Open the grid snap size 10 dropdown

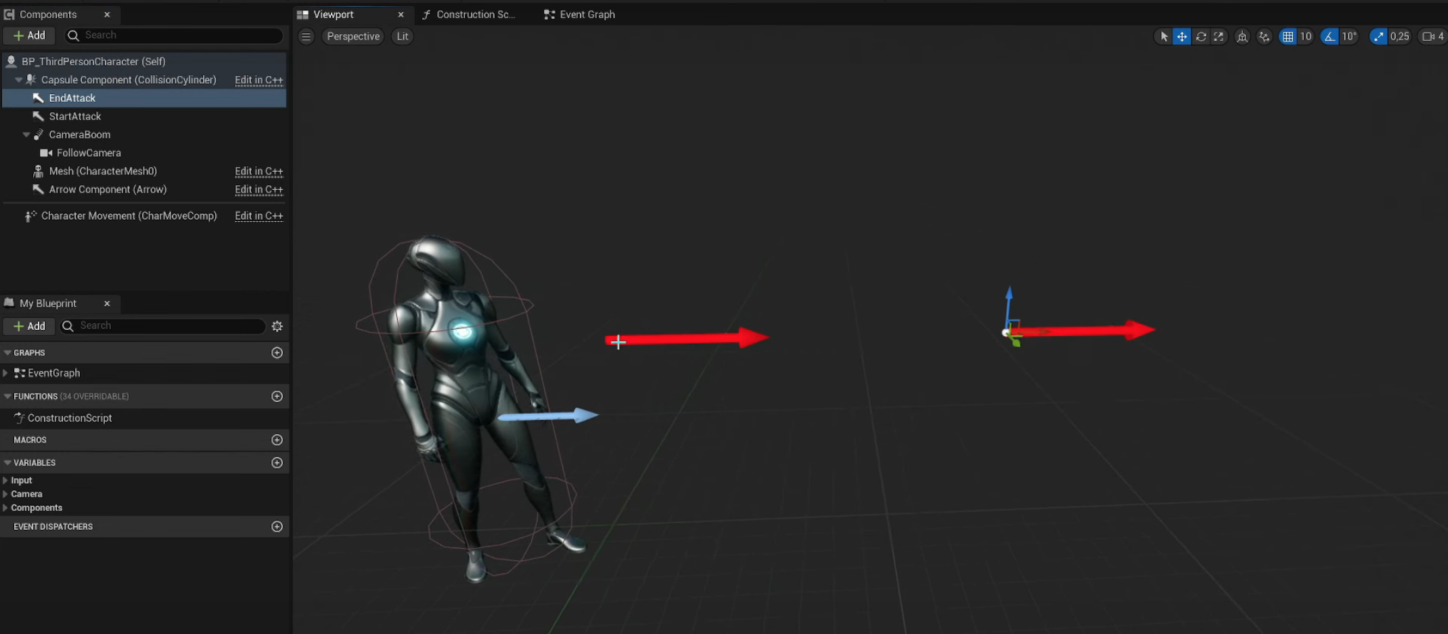[1306, 36]
